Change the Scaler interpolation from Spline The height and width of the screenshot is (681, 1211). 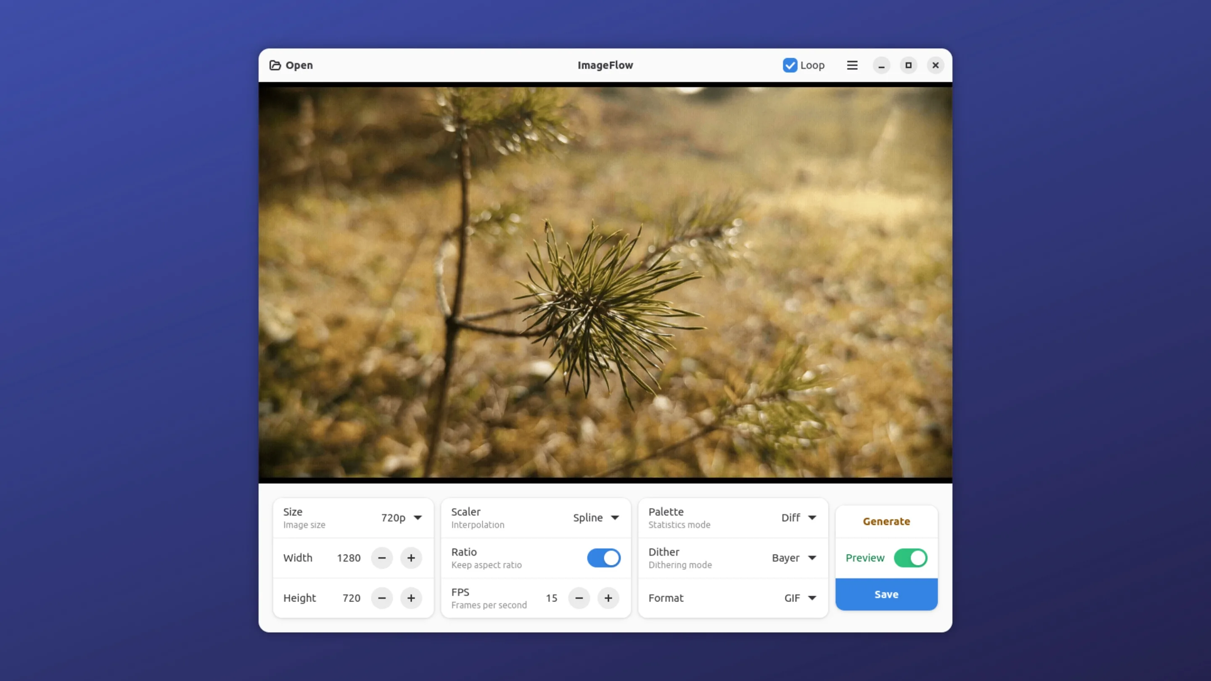[x=596, y=517]
